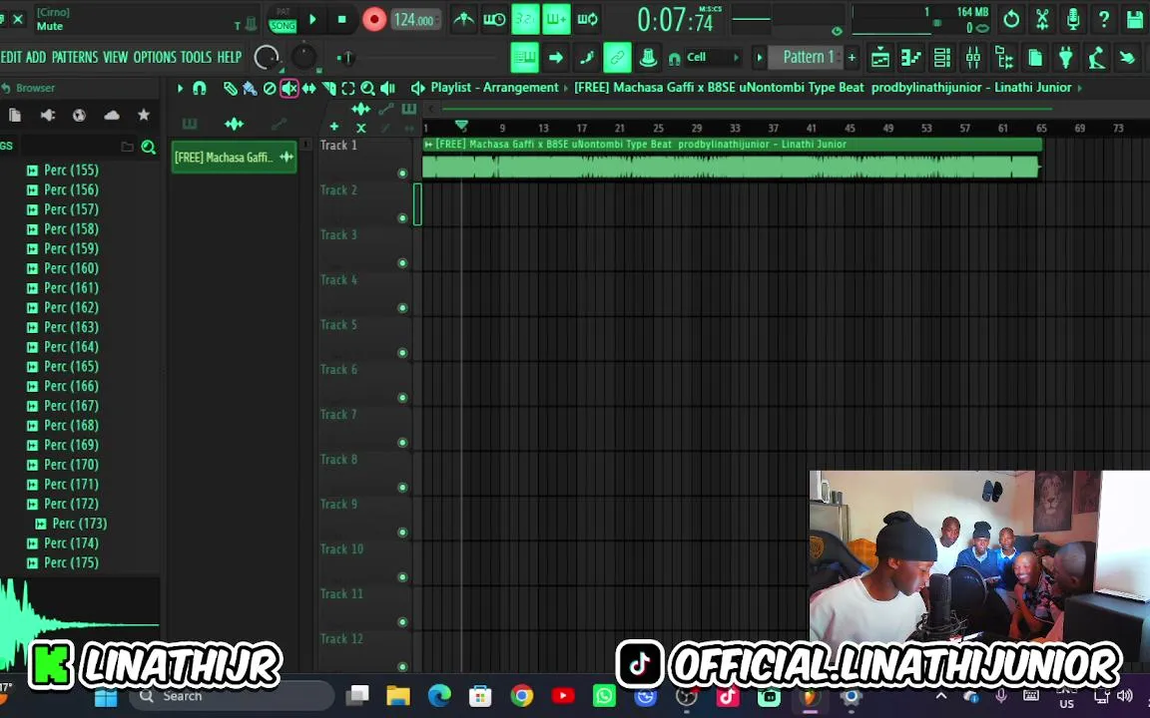
Task: Click the tempo 124.000 field
Action: [x=414, y=20]
